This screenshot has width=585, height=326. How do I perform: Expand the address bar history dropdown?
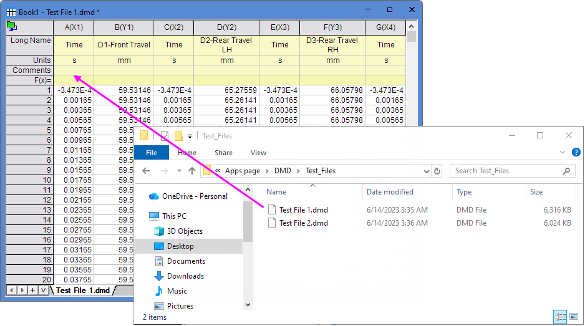tap(426, 171)
